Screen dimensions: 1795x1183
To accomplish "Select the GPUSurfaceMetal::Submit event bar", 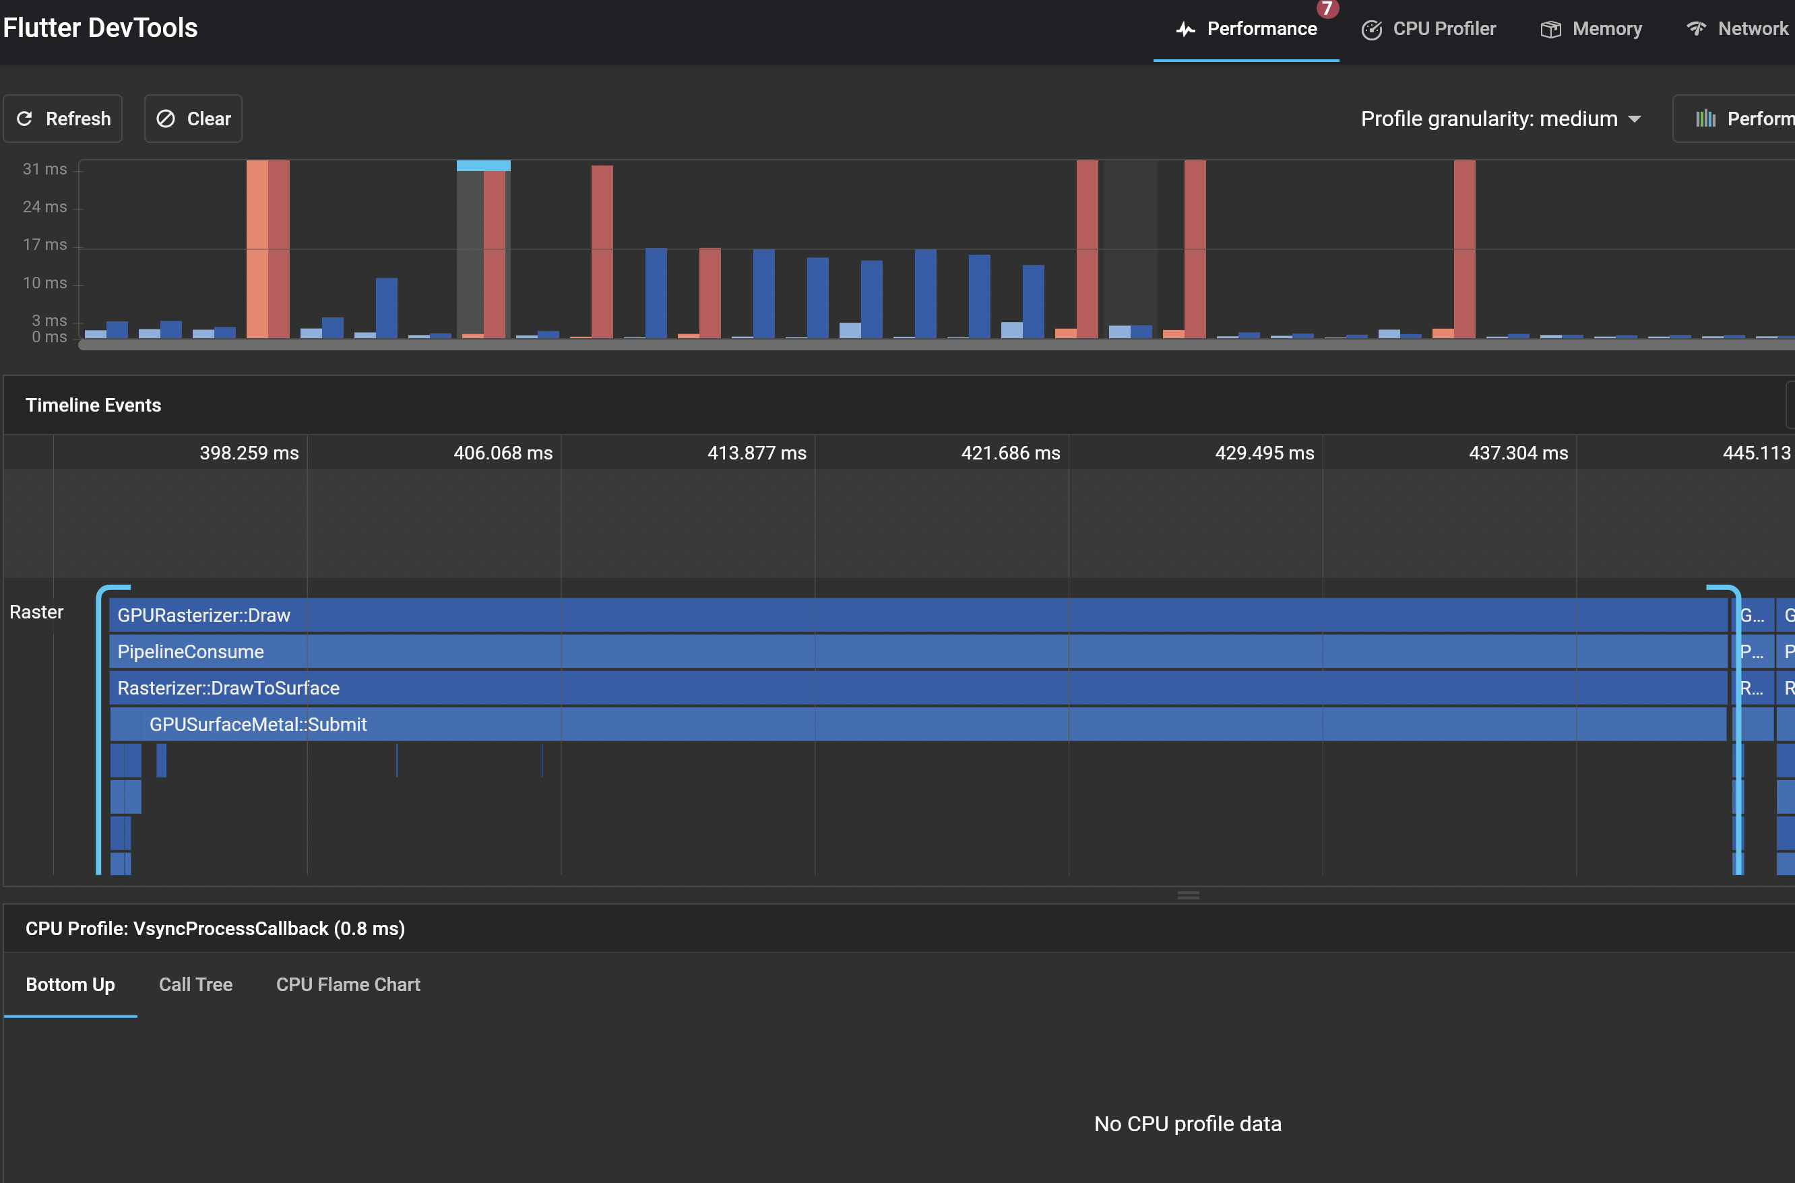I will 906,724.
